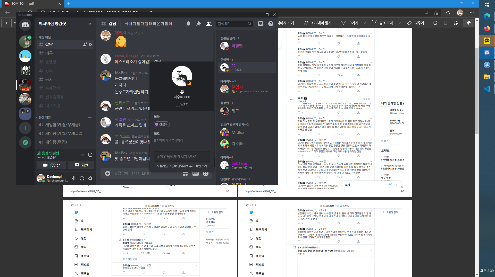Toggle the member list visibility
This screenshot has height=277, width=495.
click(209, 24)
